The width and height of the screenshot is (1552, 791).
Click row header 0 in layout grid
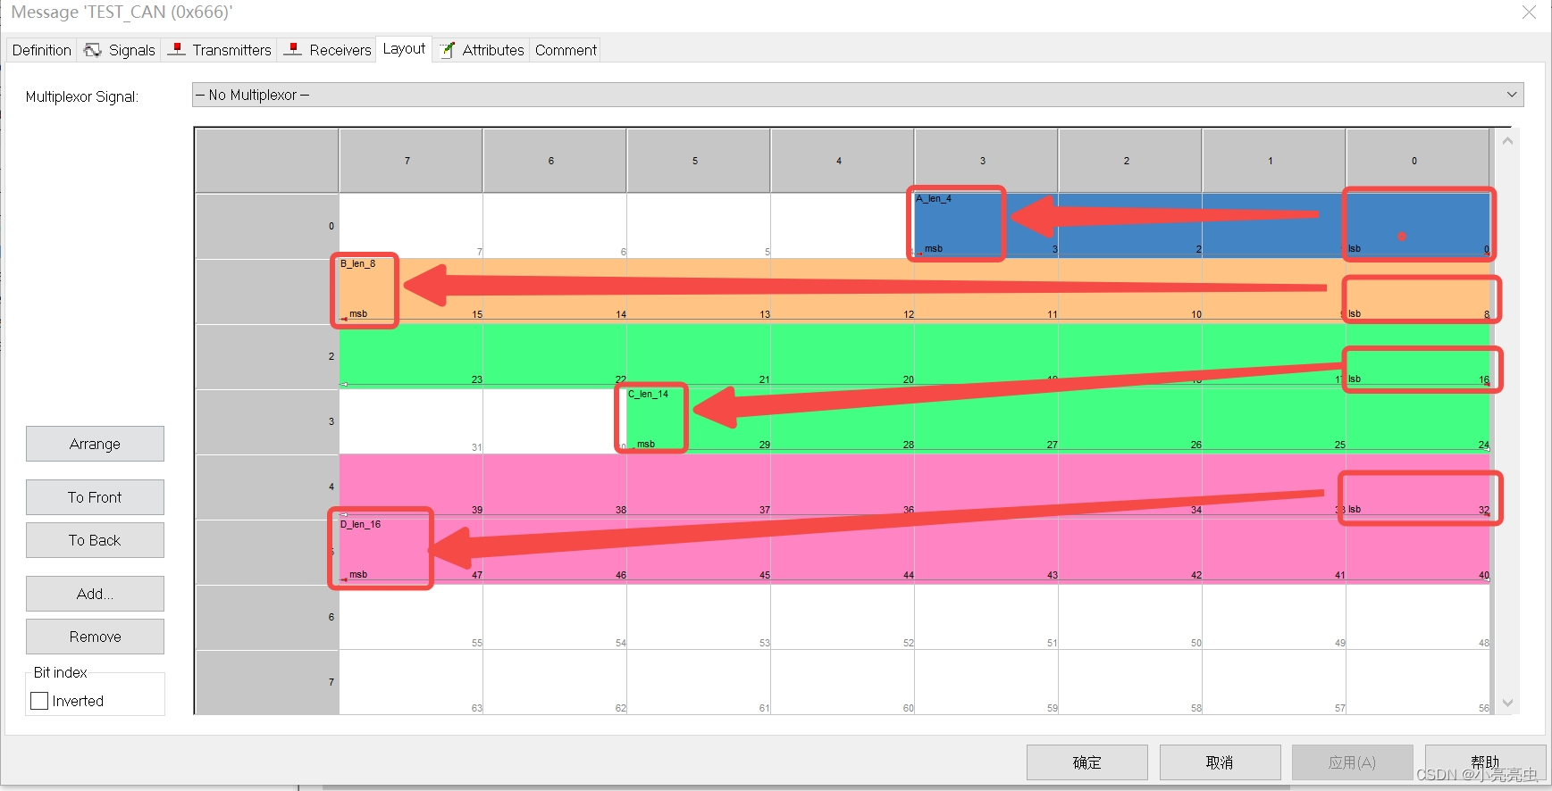point(267,226)
